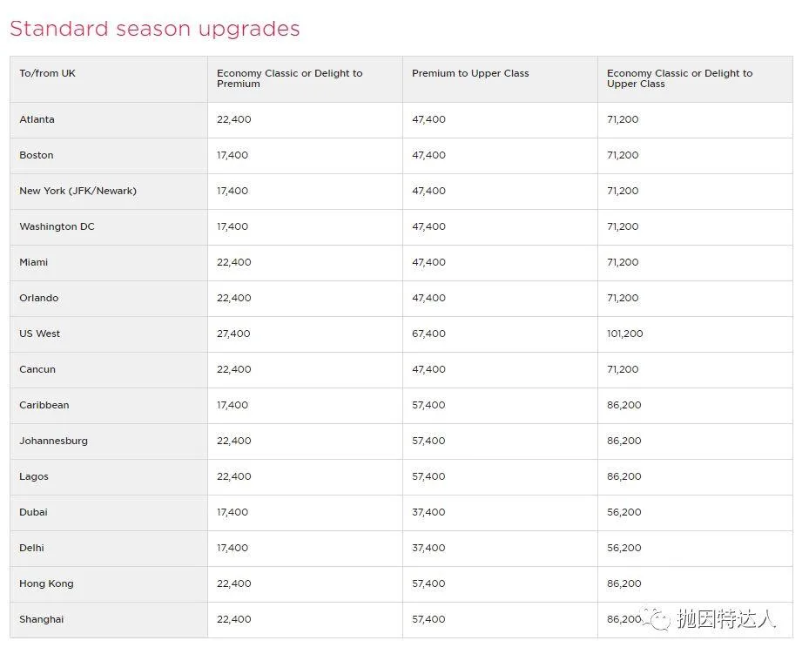This screenshot has width=802, height=654.
Task: Click the Caribbean destination cell
Action: (x=44, y=405)
